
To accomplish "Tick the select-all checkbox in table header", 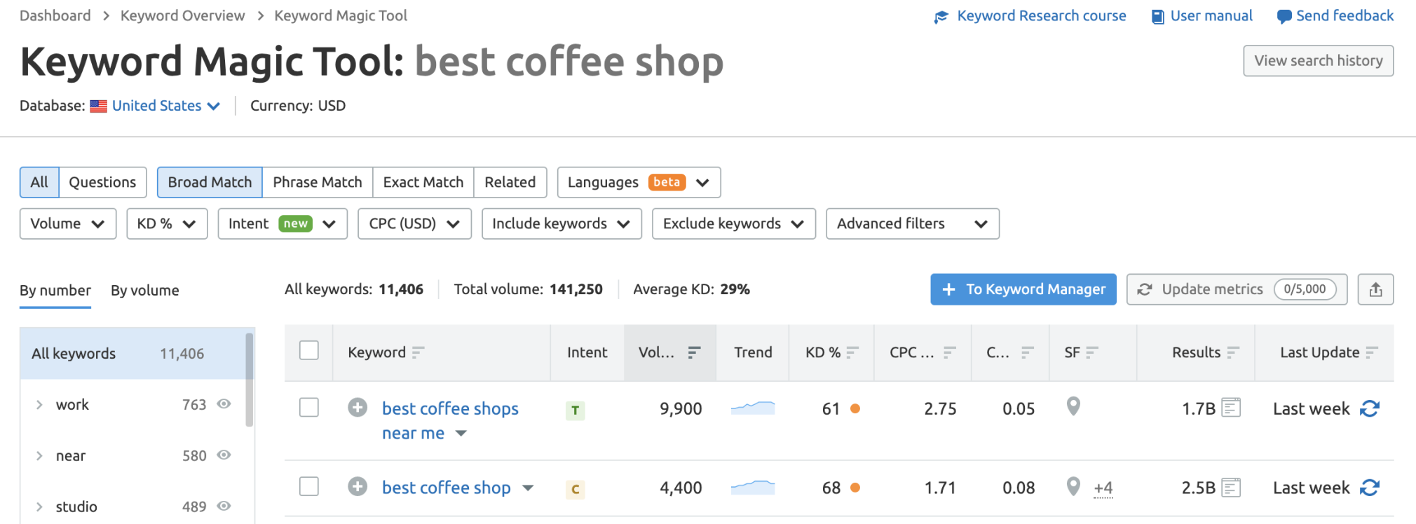I will pyautogui.click(x=309, y=350).
